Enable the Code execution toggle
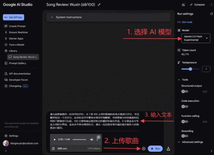Image resolution: width=214 pixels, height=155 pixels. point(185,106)
